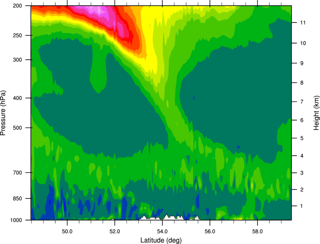Screen dimensions: 320x244
Task: Select the 200 pressure tick label
Action: pyautogui.click(x=17, y=6)
